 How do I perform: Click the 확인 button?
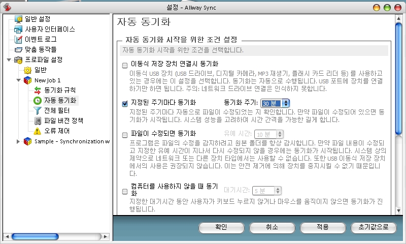[x=221, y=227]
